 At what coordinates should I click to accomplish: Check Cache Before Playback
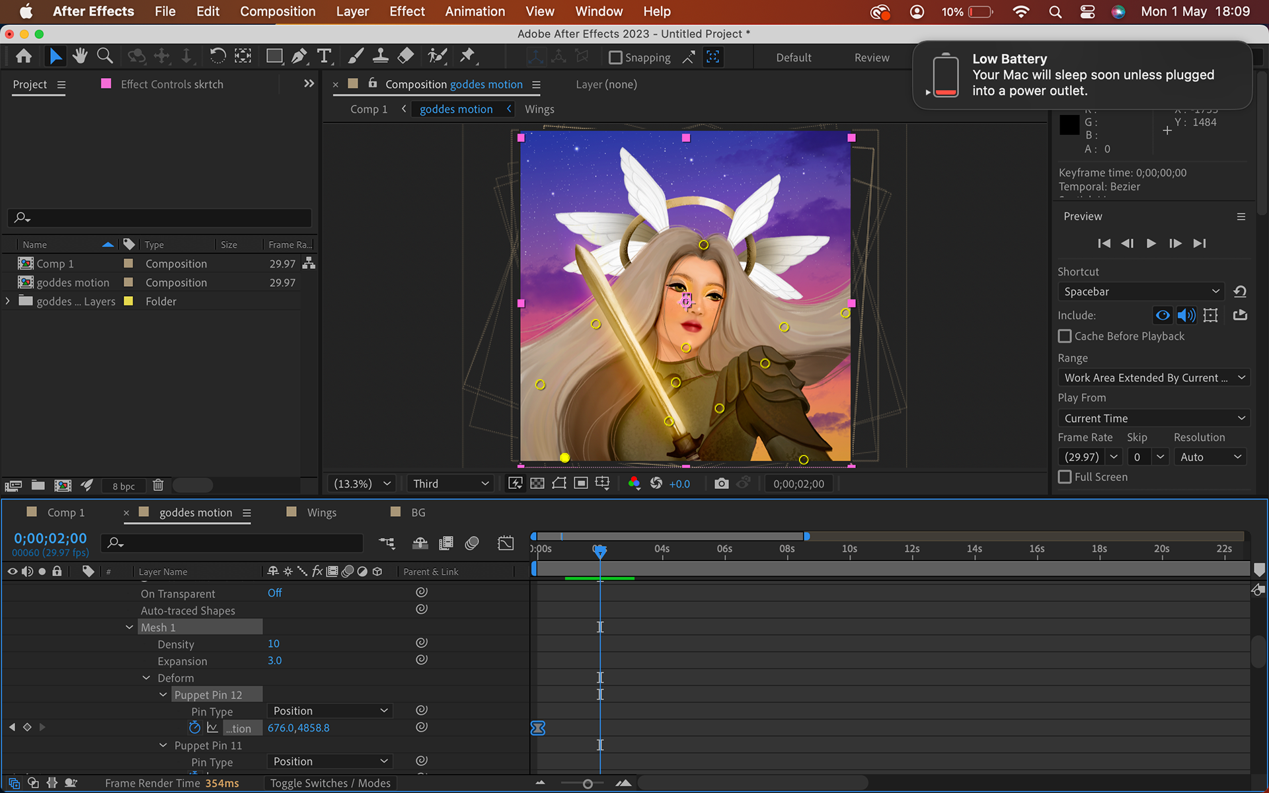coord(1065,336)
